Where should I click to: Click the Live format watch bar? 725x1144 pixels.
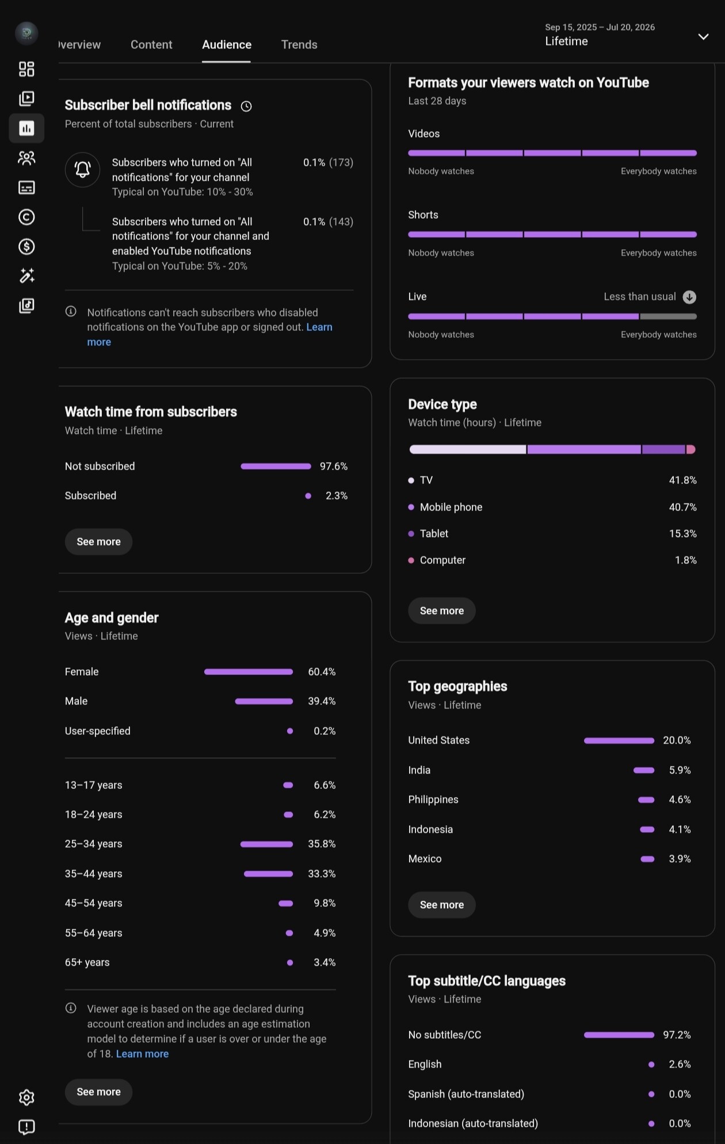click(552, 316)
